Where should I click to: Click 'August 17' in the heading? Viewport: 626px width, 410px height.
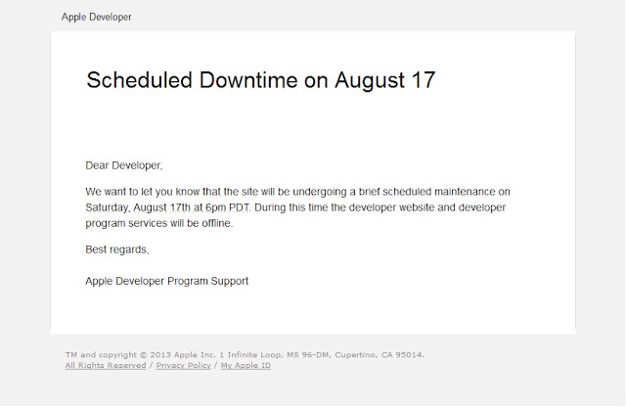pyautogui.click(x=384, y=80)
